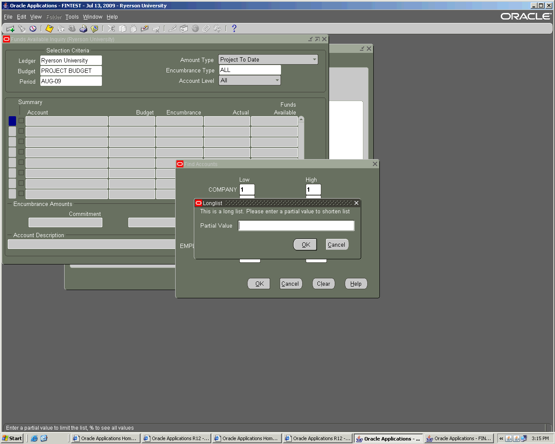This screenshot has height=444, width=555.
Task: Open the Tools menu
Action: (72, 17)
